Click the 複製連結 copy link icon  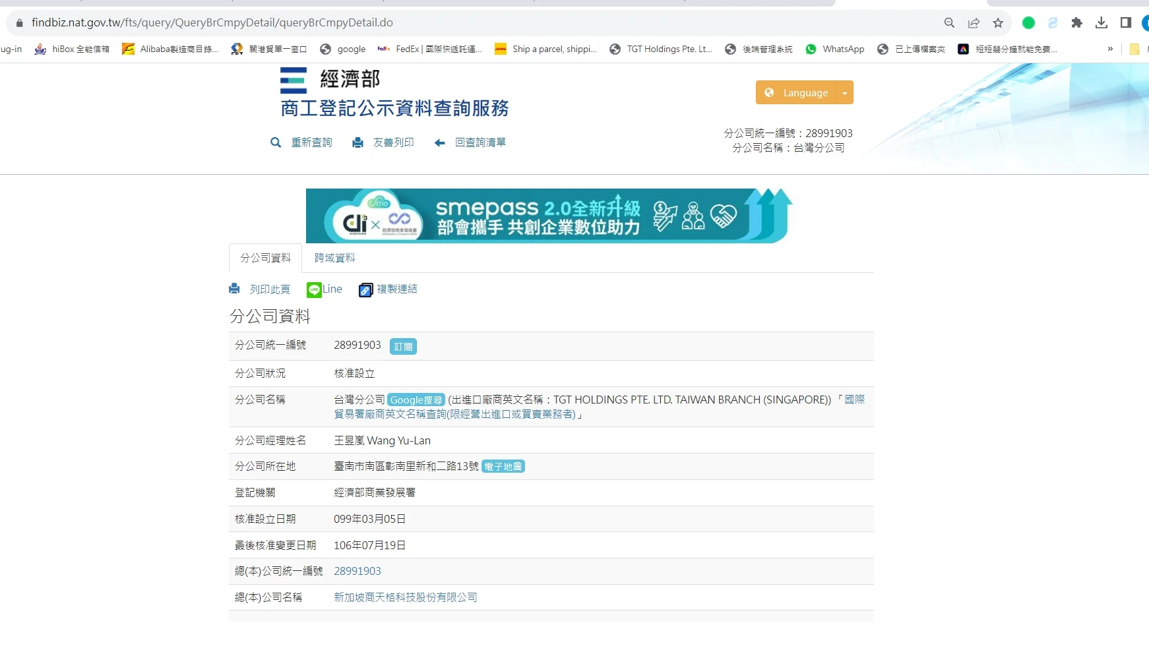point(365,290)
